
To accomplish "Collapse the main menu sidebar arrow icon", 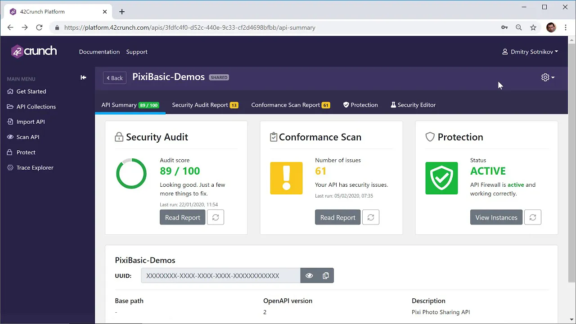I will (x=83, y=77).
